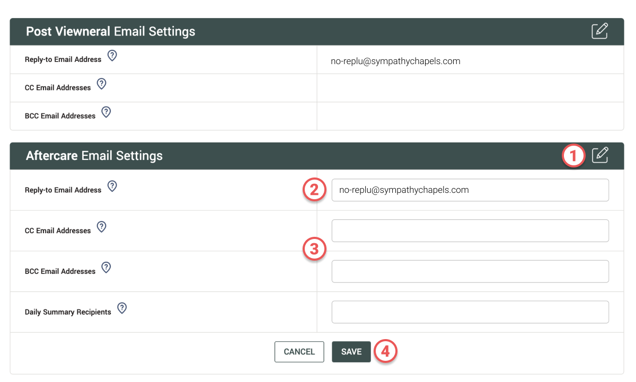Select the step 3 callout badge
636x382 pixels.
pyautogui.click(x=314, y=250)
